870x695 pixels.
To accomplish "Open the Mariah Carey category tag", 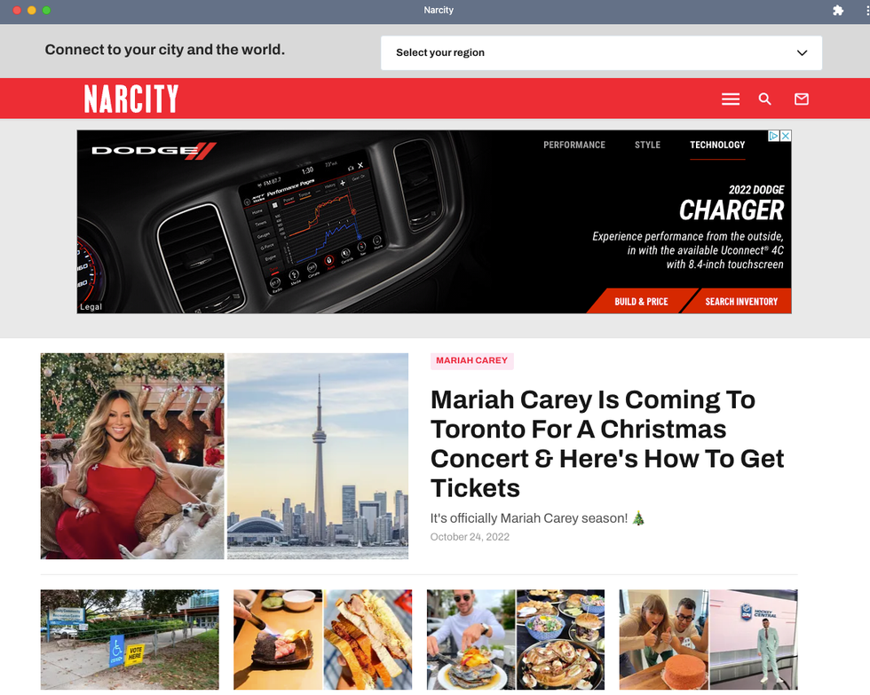I will click(472, 360).
